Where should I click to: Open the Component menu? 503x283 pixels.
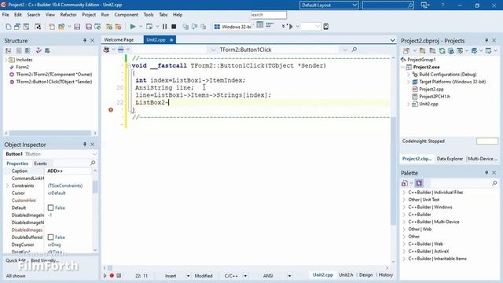[x=126, y=15]
